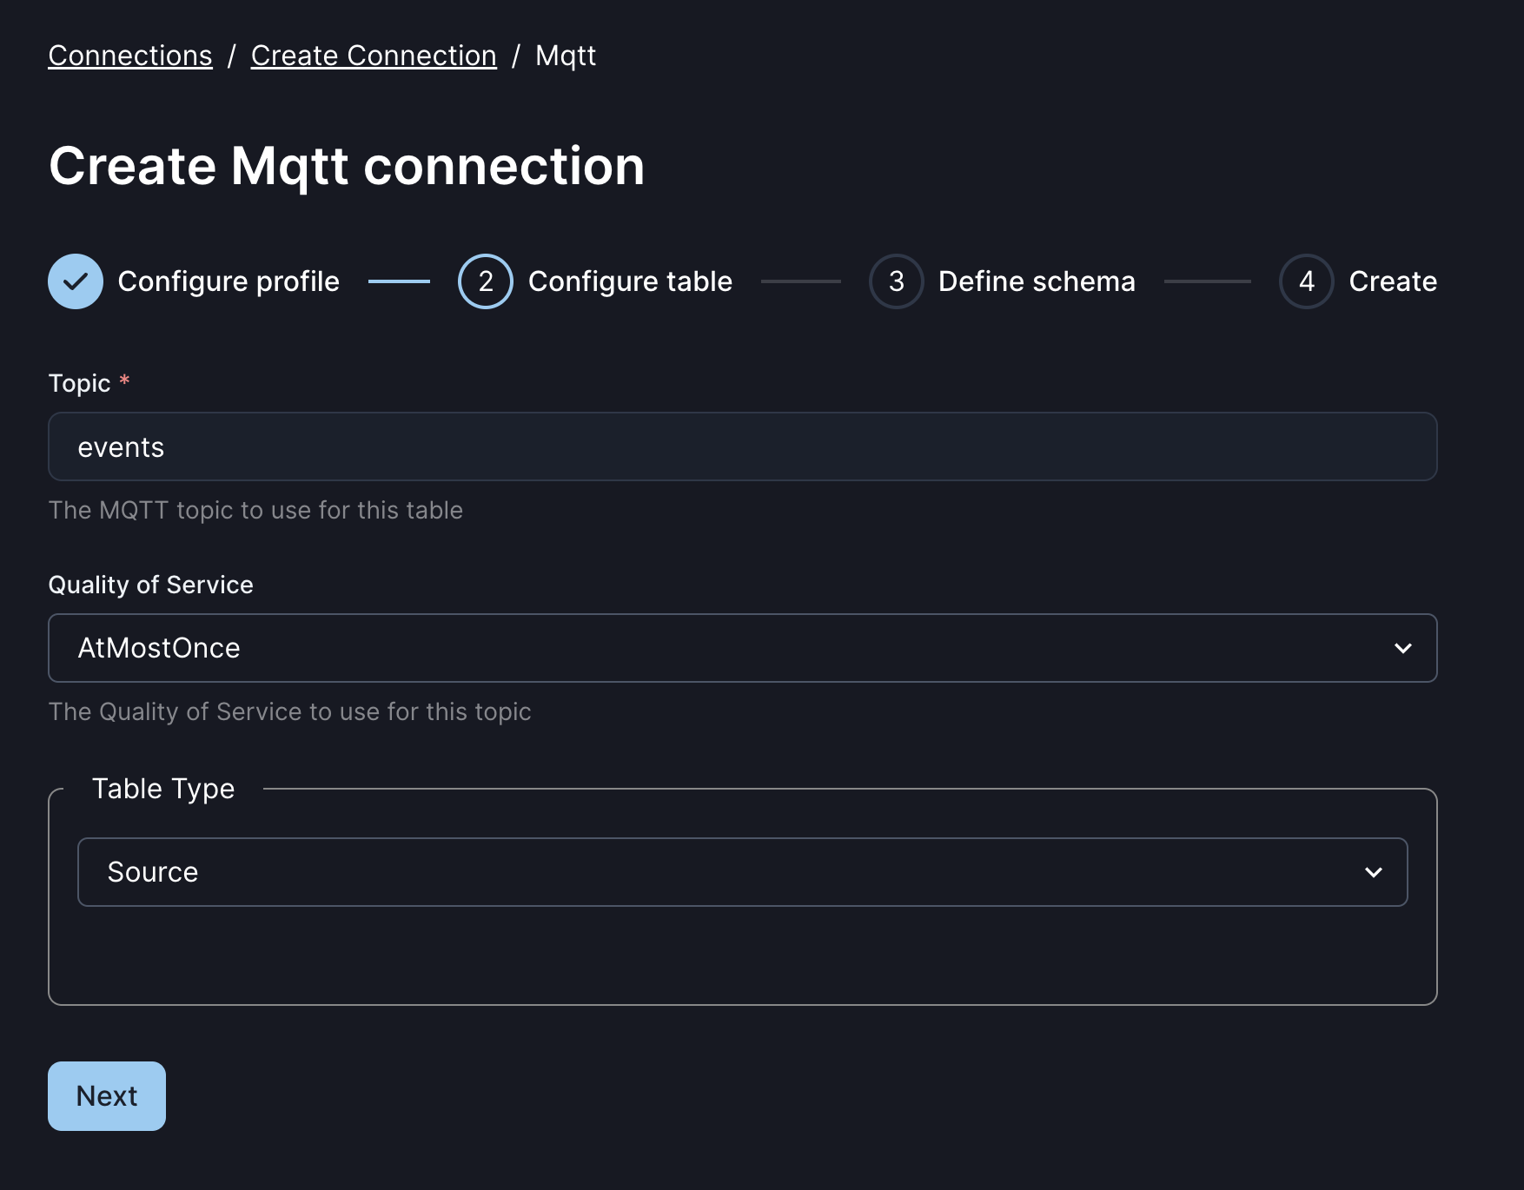Click the chevron on the Table Type selector
Viewport: 1524px width, 1190px height.
point(1374,871)
